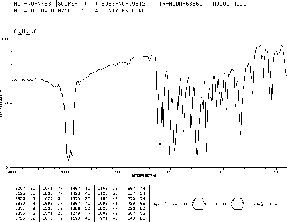Select peak value 1162 in table
The height and width of the screenshot is (222, 287).
point(103,189)
